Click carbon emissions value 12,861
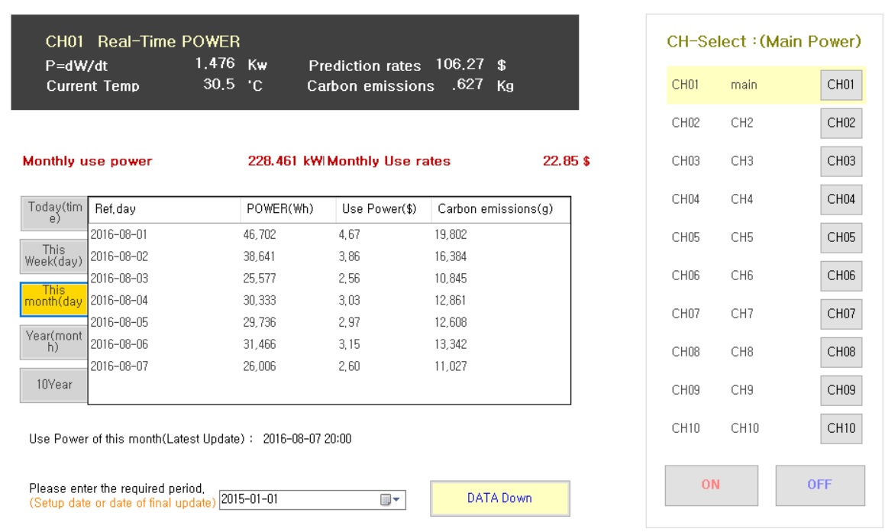Screen dimensions: 885x532 point(451,300)
